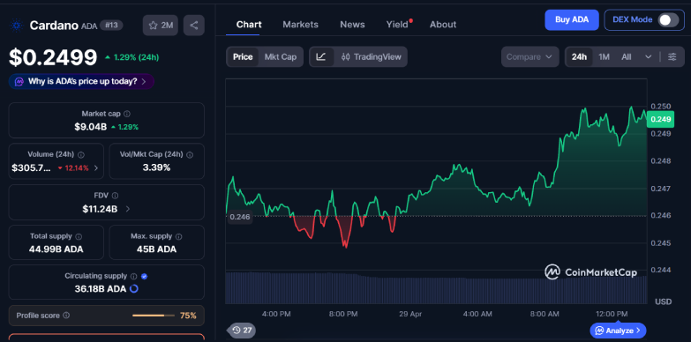This screenshot has width=691, height=342.
Task: Click the $9.04B market cap value
Action: tap(90, 127)
